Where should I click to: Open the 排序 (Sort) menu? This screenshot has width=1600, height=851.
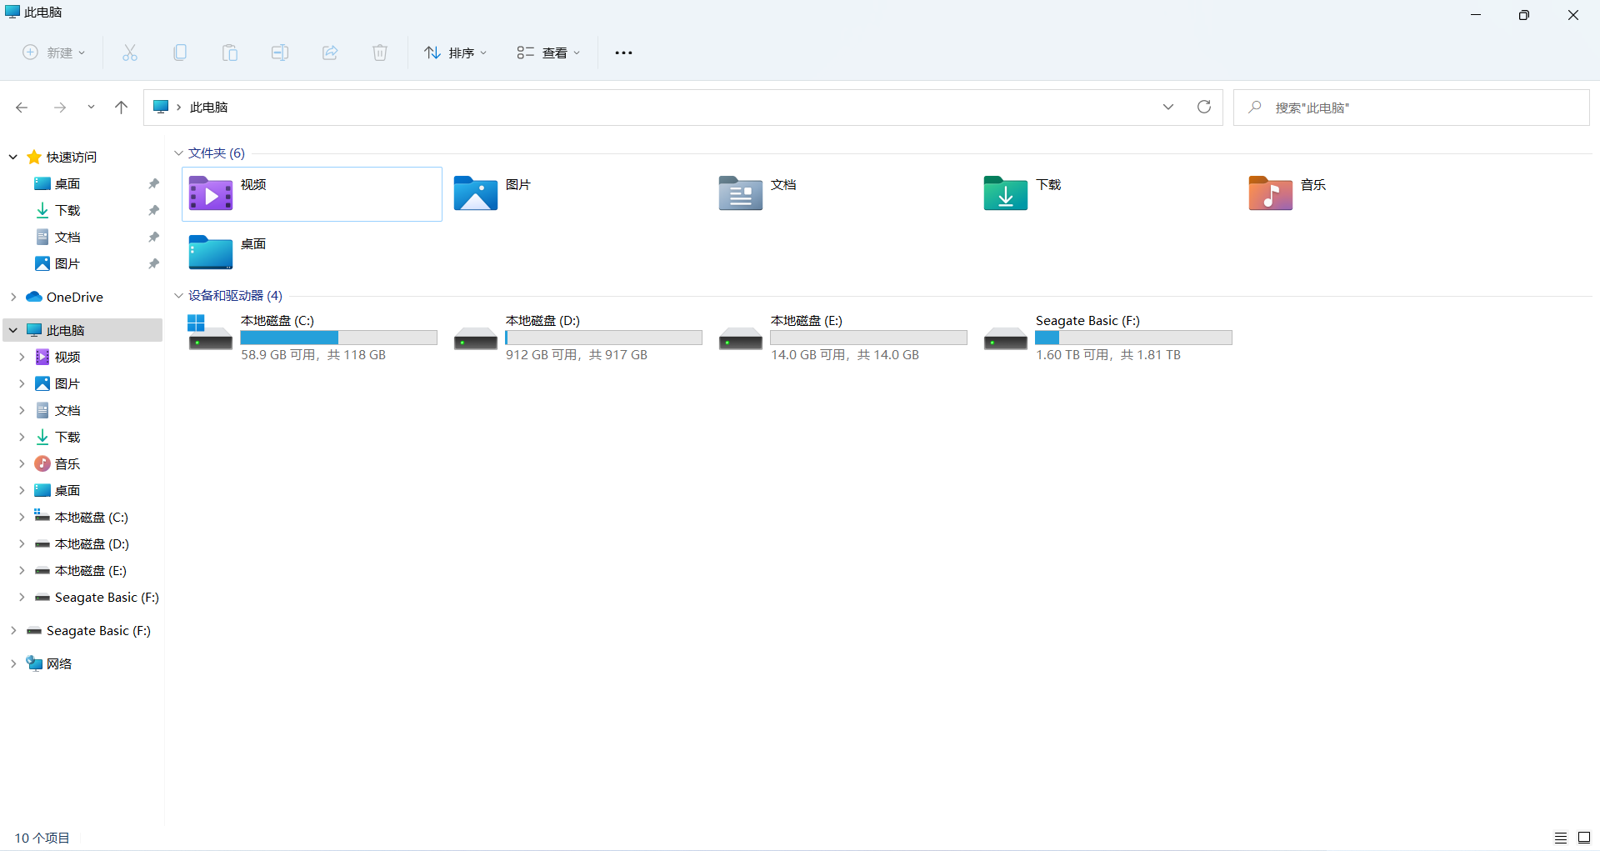(x=455, y=53)
